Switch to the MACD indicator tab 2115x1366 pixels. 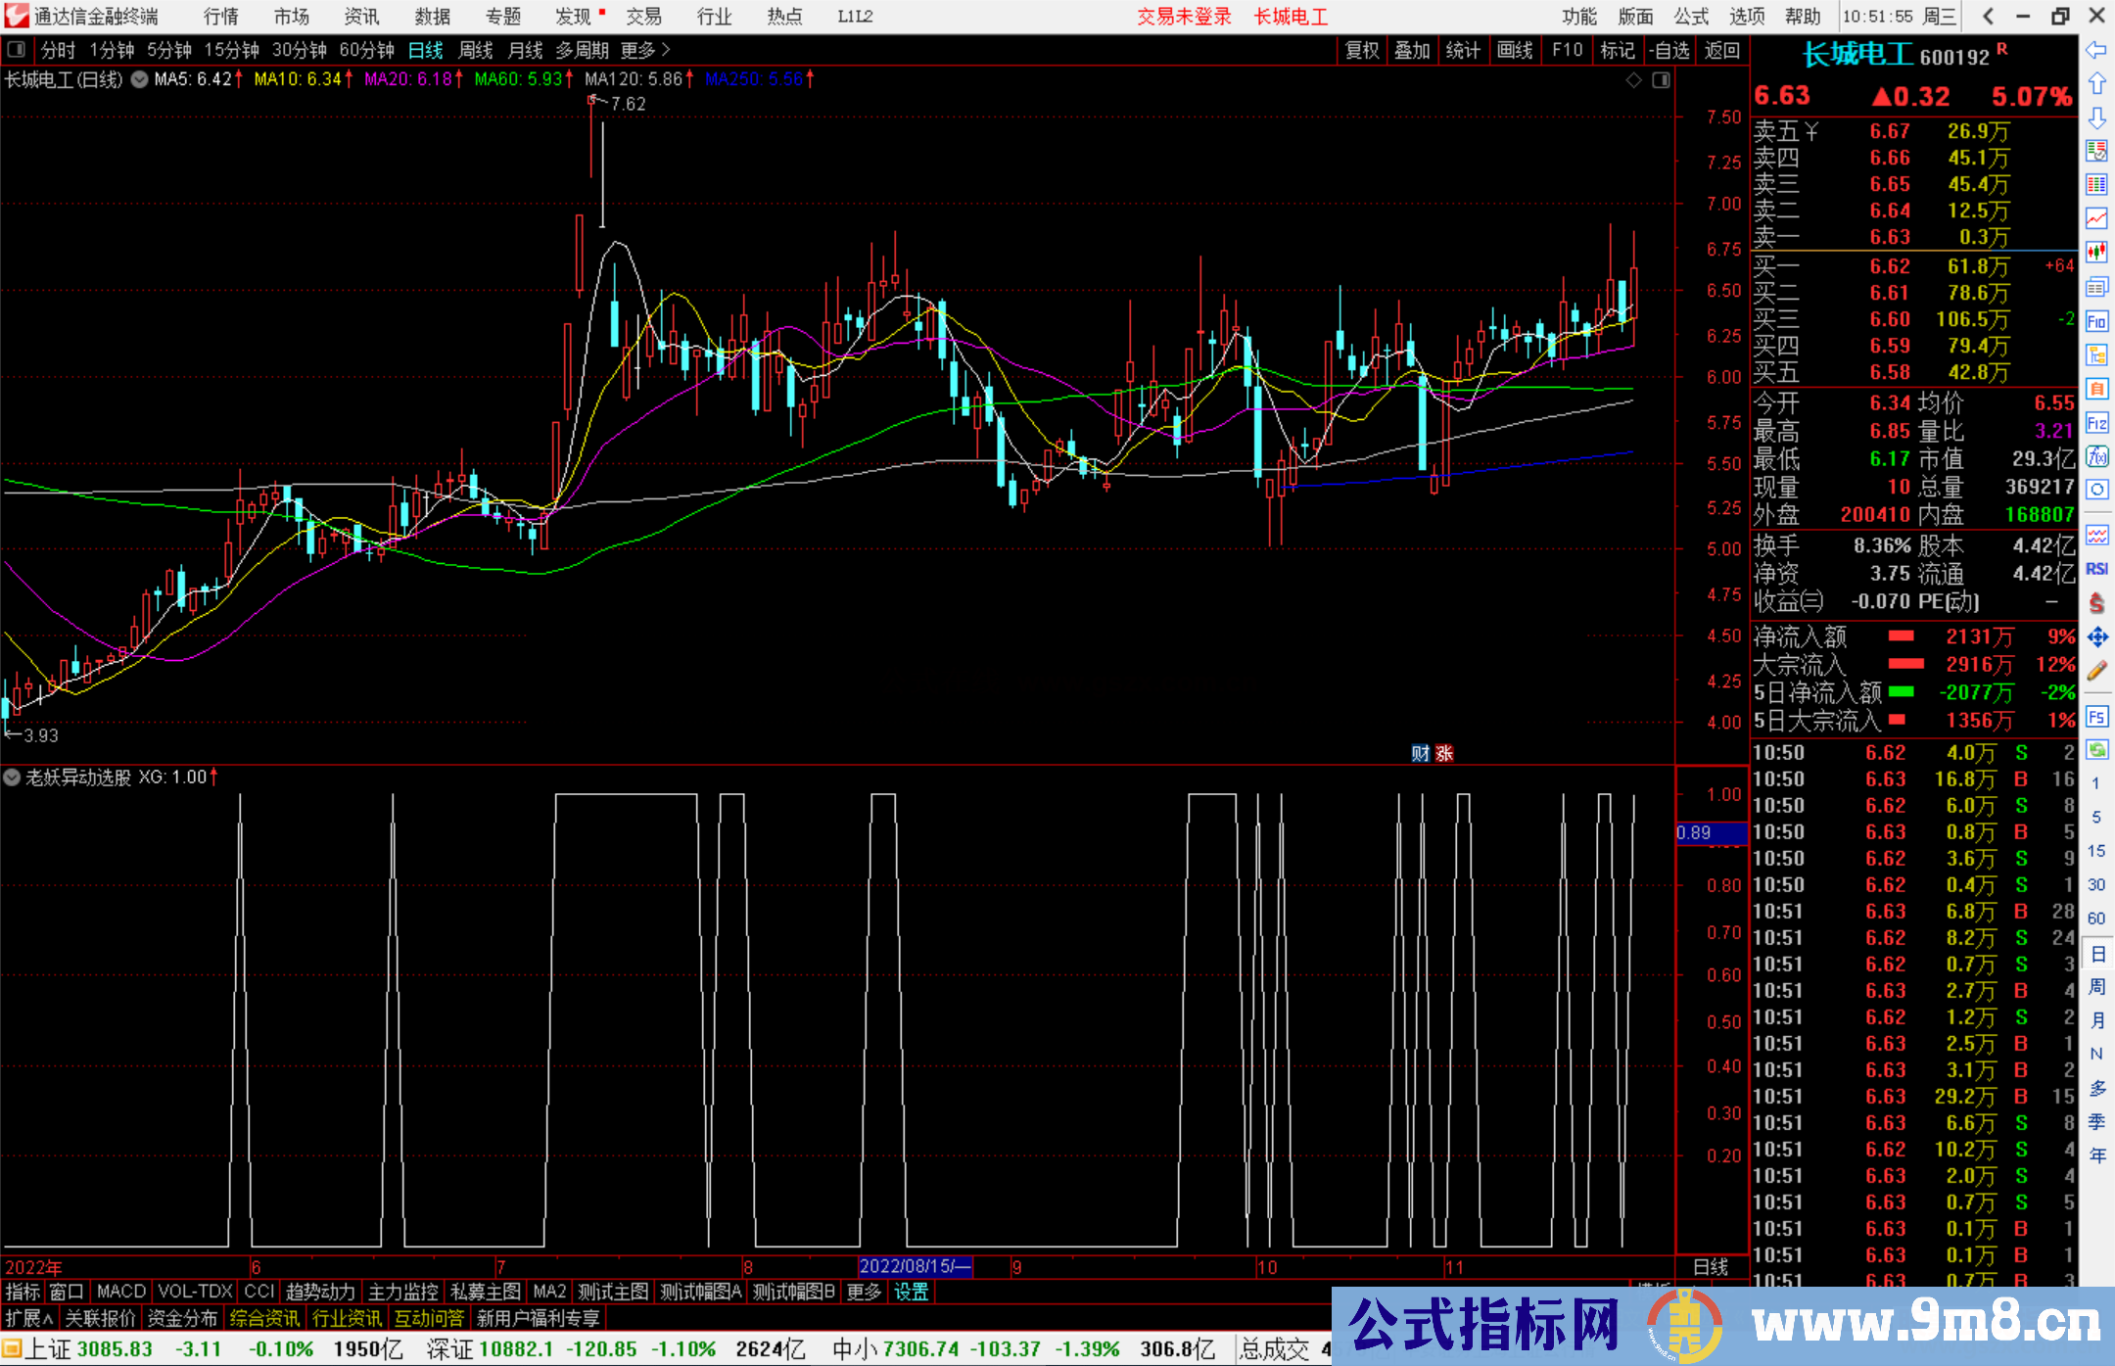click(x=120, y=1292)
